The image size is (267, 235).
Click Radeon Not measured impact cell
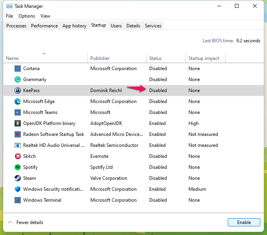coord(203,134)
